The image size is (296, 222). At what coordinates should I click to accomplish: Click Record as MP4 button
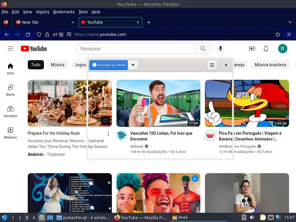coord(109,65)
